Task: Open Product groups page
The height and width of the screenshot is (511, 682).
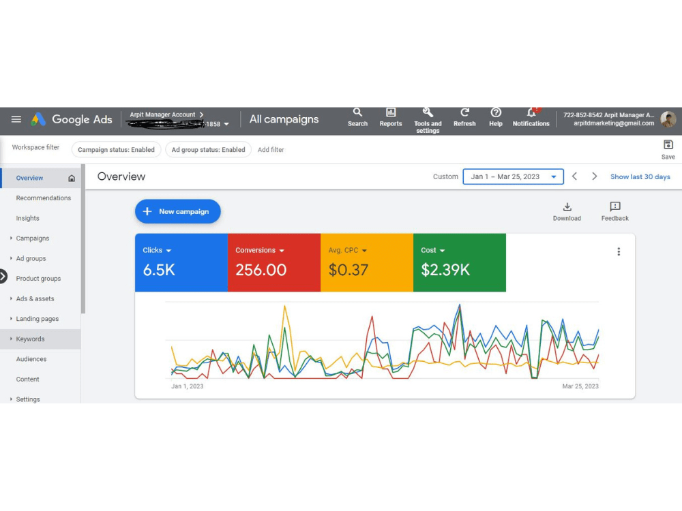Action: [38, 279]
